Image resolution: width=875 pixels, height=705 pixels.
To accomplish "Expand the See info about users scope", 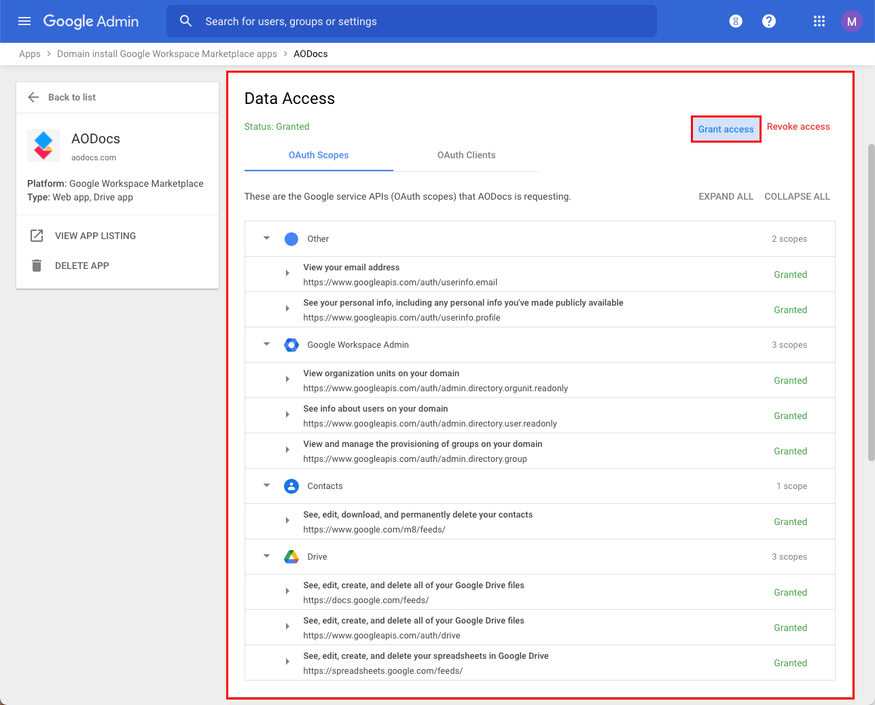I will click(x=287, y=414).
